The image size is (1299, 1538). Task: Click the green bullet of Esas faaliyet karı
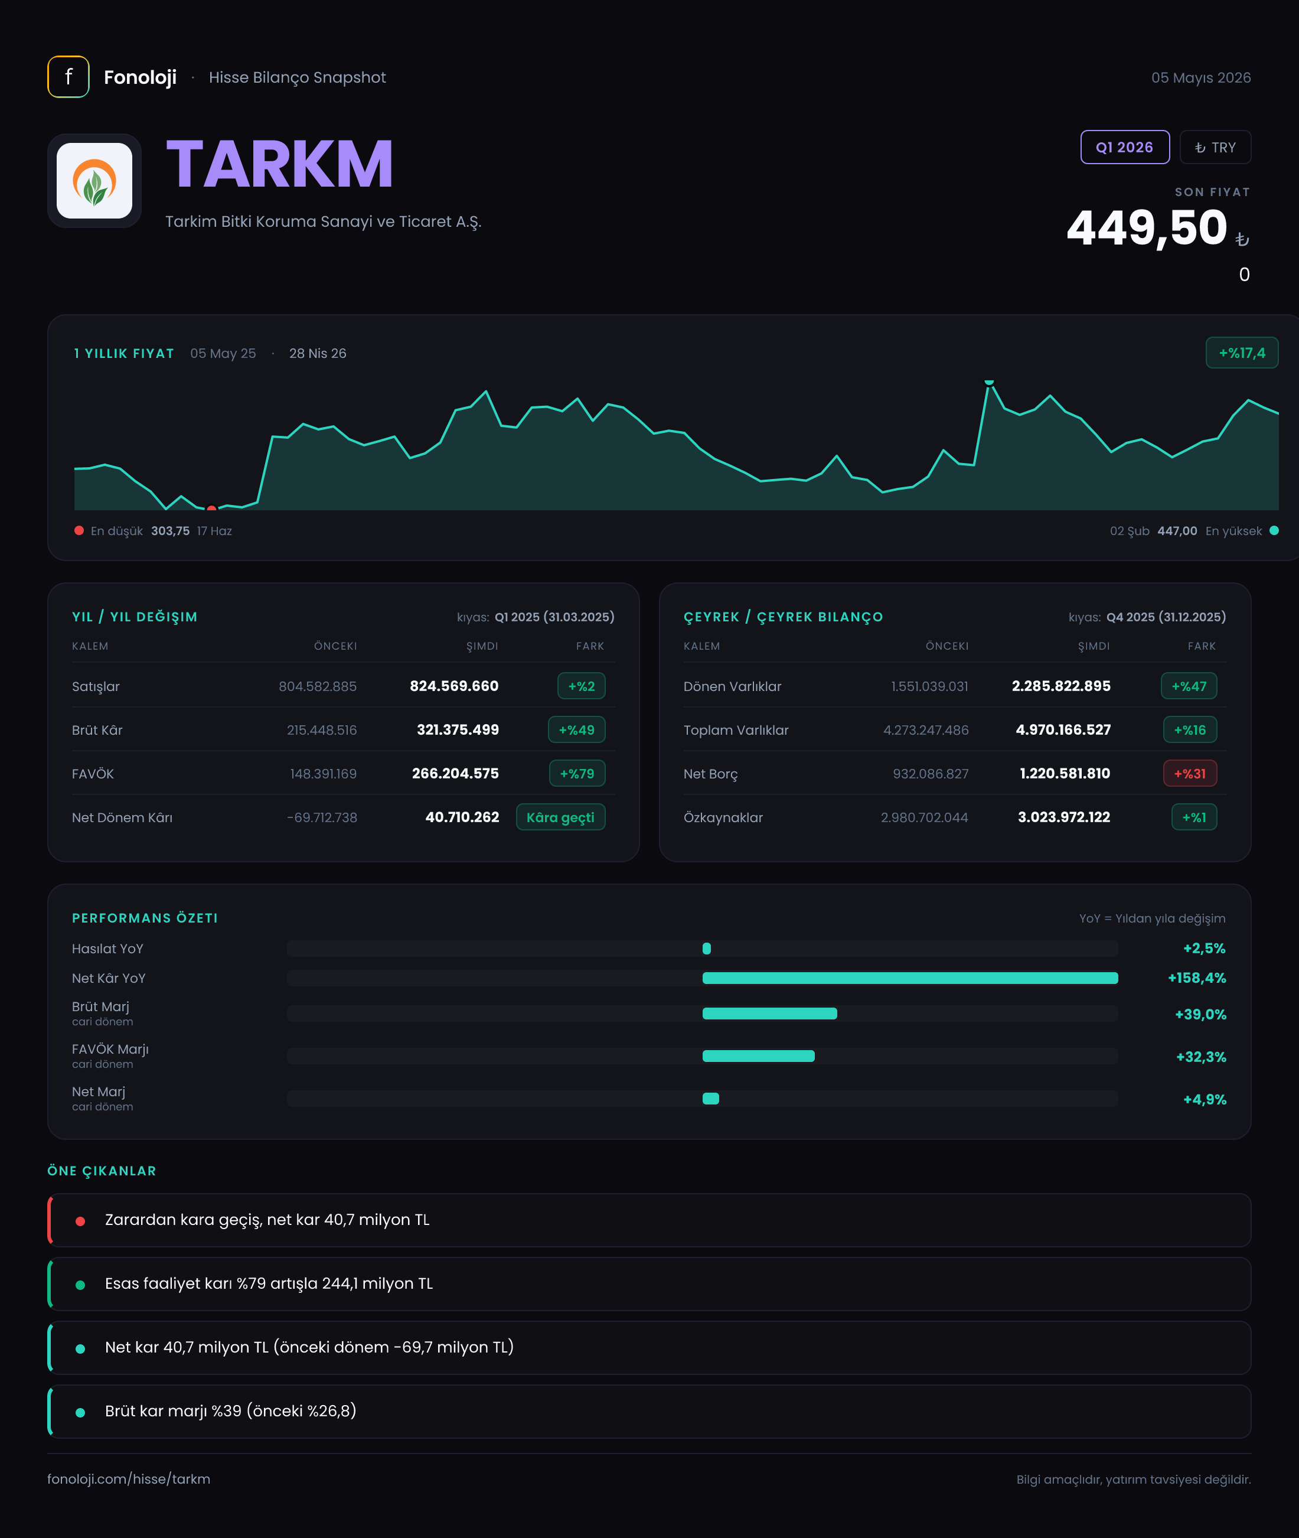coord(80,1285)
